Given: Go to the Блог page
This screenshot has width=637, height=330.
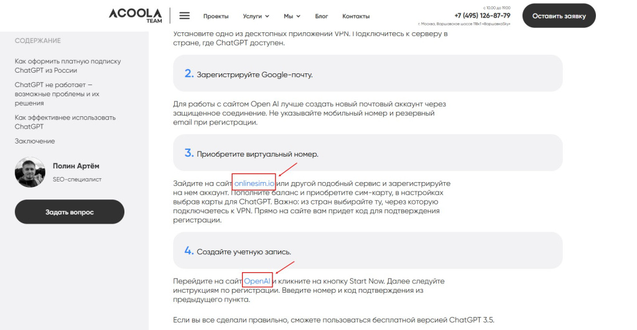Looking at the screenshot, I should click(322, 16).
